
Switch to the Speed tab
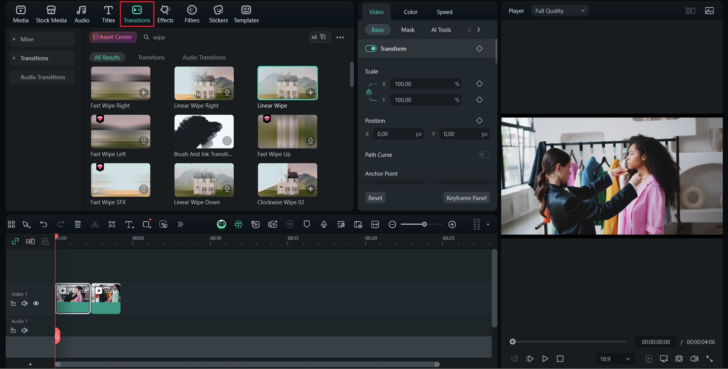tap(444, 12)
